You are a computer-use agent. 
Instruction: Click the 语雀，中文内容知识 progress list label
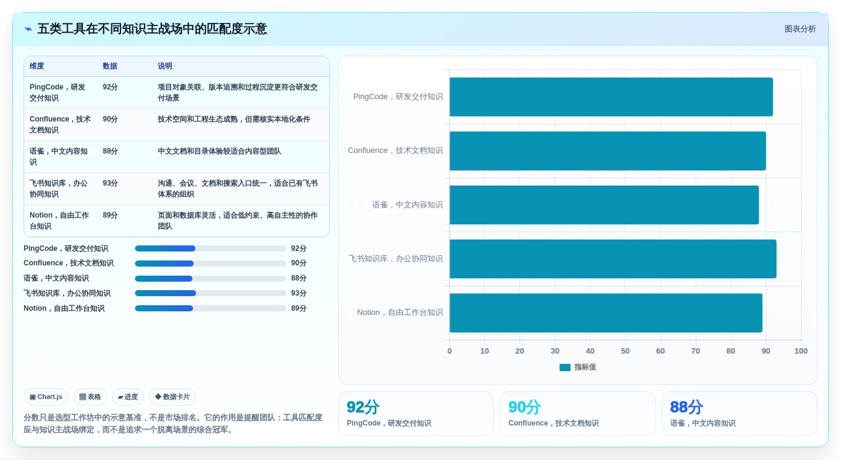click(56, 279)
